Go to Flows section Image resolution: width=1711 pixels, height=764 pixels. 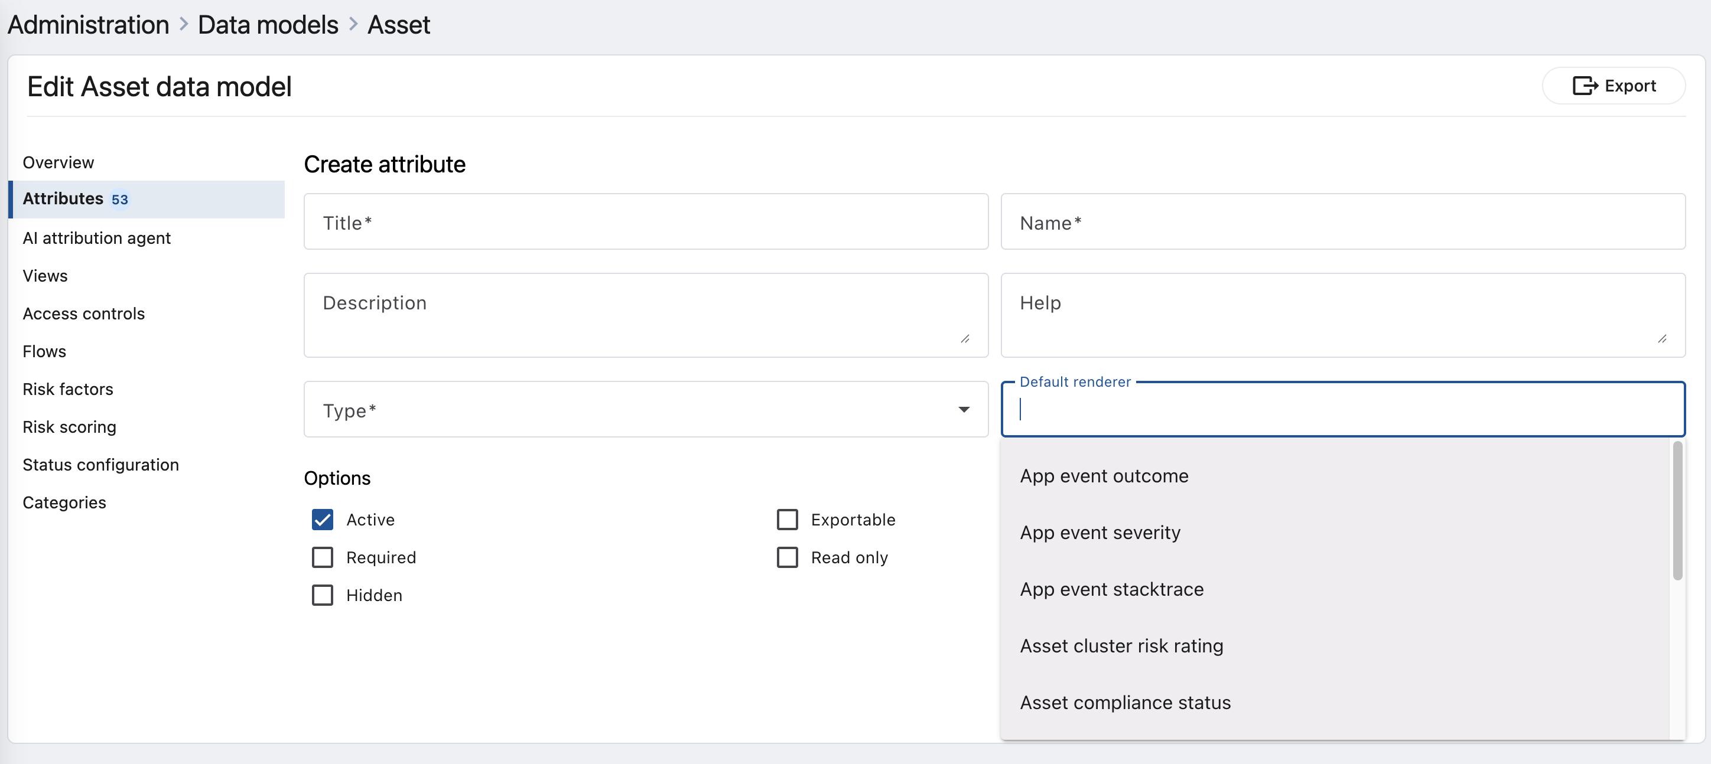point(44,351)
